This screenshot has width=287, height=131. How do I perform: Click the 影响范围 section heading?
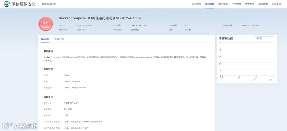pos(48,69)
